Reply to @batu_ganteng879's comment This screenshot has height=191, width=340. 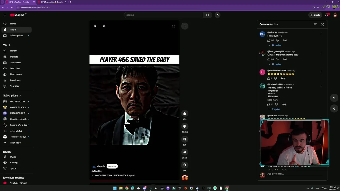tap(285, 59)
